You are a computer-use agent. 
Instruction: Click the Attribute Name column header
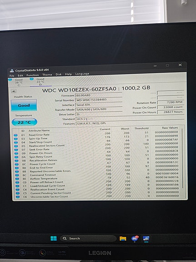[39, 130]
